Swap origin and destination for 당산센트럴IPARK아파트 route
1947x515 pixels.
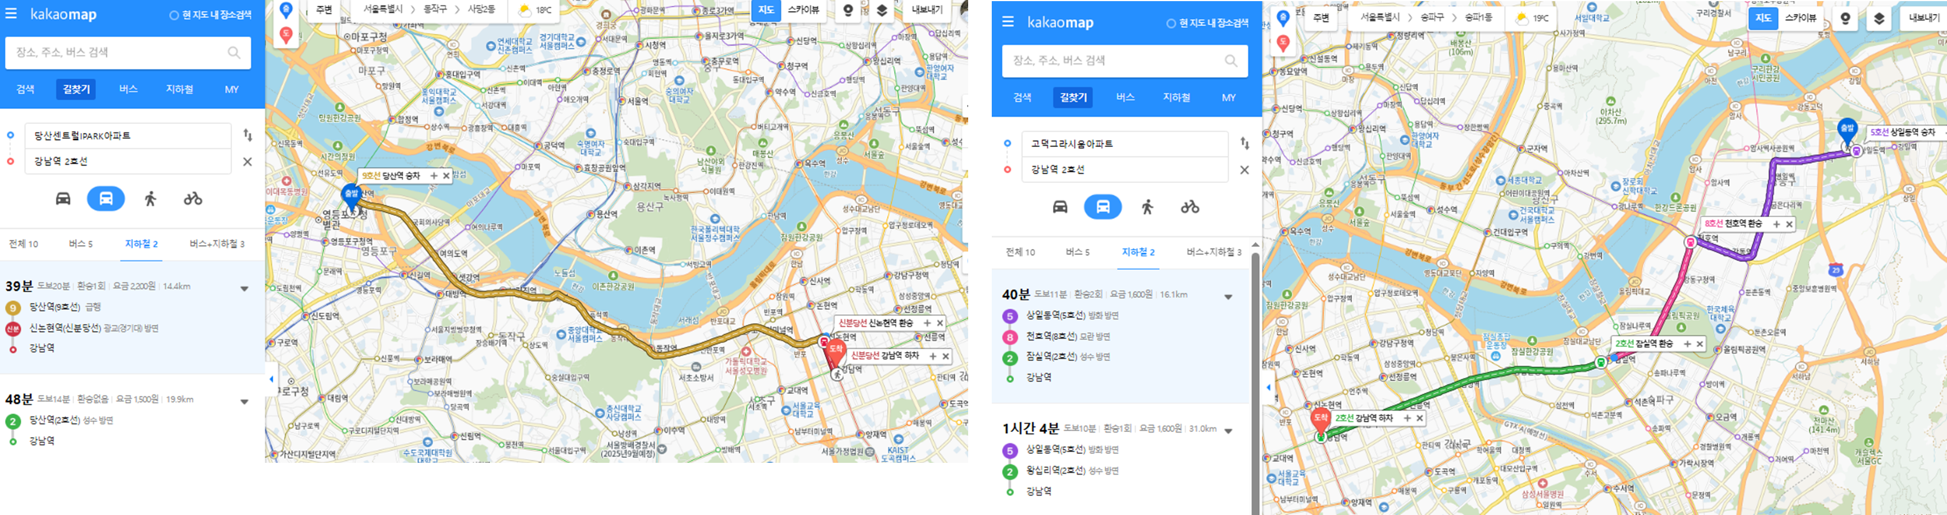(x=248, y=135)
